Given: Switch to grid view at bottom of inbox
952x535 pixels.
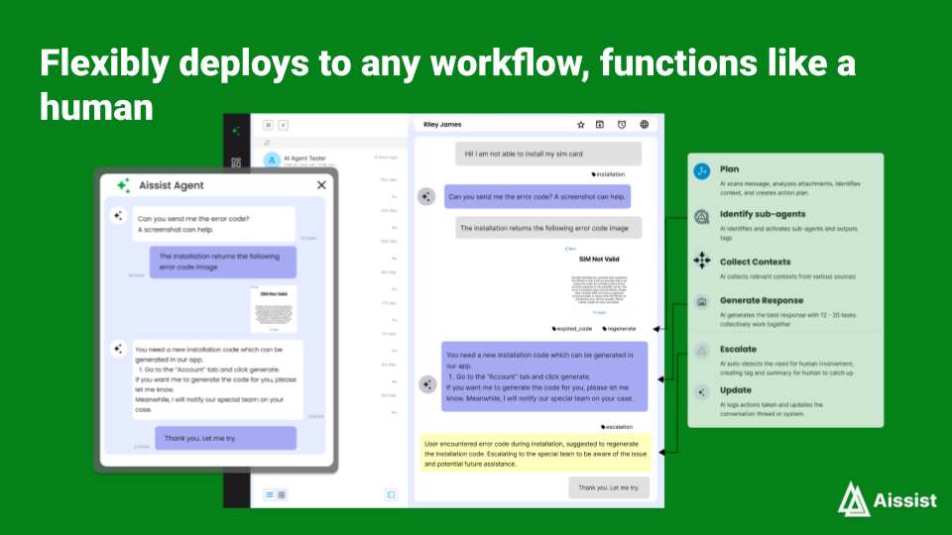Looking at the screenshot, I should pos(282,494).
